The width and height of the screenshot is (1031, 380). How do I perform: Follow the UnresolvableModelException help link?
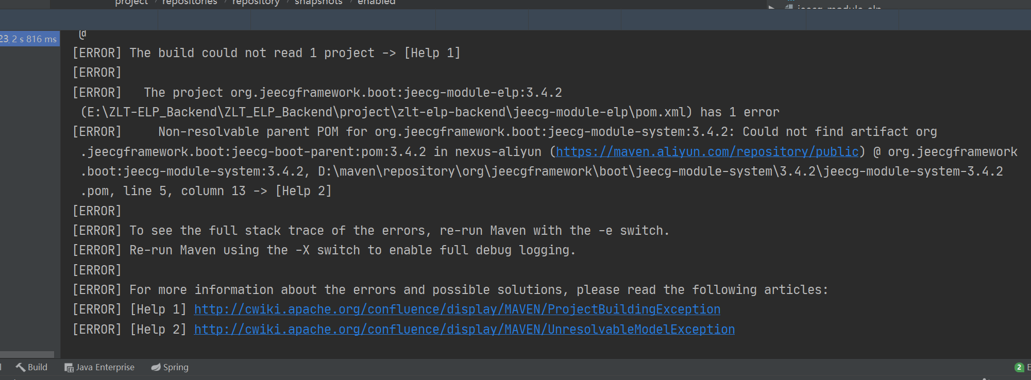[464, 329]
